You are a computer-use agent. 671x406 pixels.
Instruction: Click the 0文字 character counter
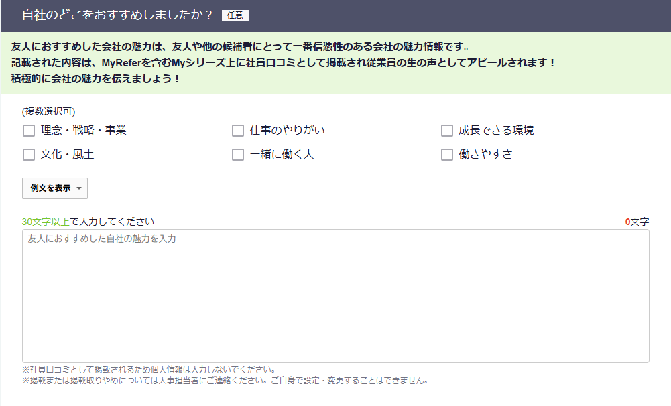click(637, 222)
